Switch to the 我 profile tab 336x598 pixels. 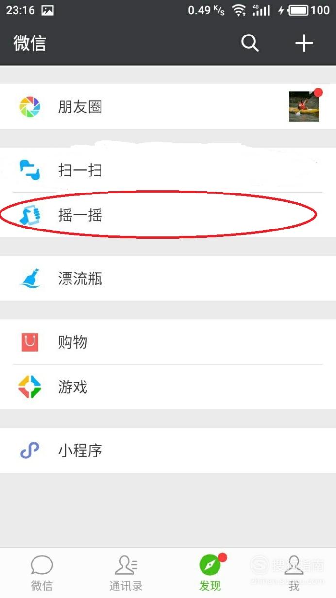pos(294,573)
